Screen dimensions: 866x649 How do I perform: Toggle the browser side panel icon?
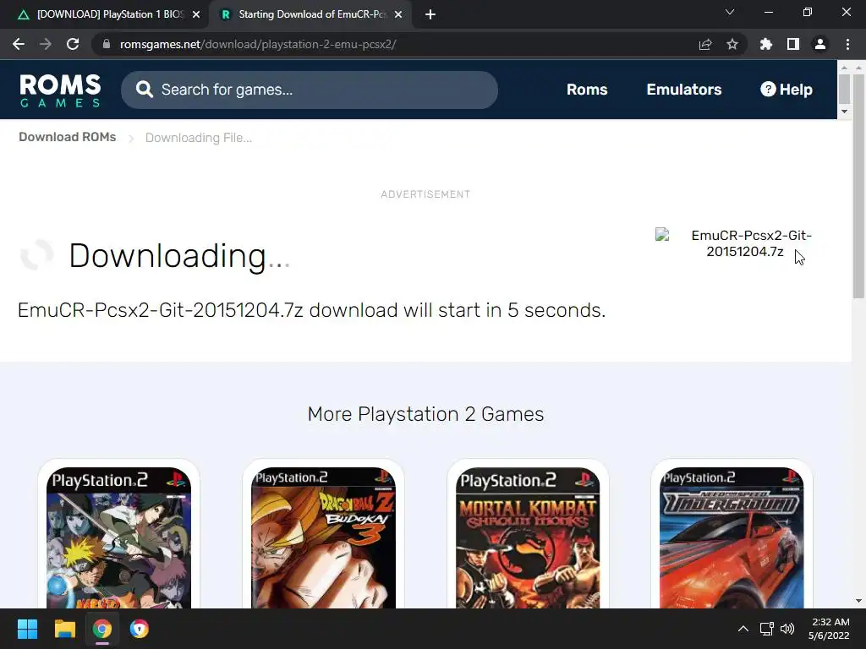[x=793, y=44]
